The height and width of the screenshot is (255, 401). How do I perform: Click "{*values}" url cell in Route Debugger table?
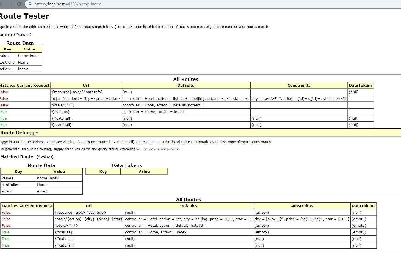(x=63, y=232)
